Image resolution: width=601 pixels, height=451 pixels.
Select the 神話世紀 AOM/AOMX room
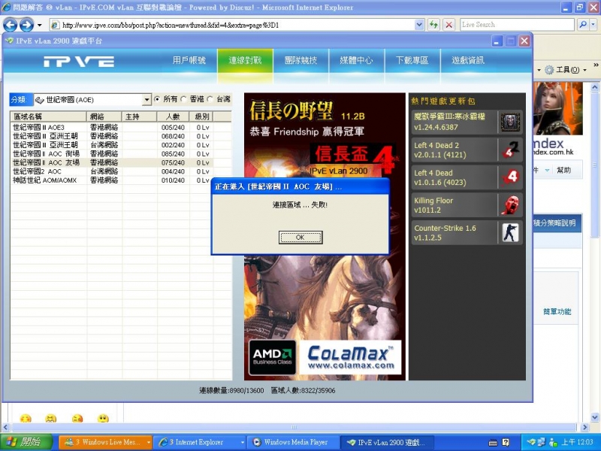(x=111, y=180)
